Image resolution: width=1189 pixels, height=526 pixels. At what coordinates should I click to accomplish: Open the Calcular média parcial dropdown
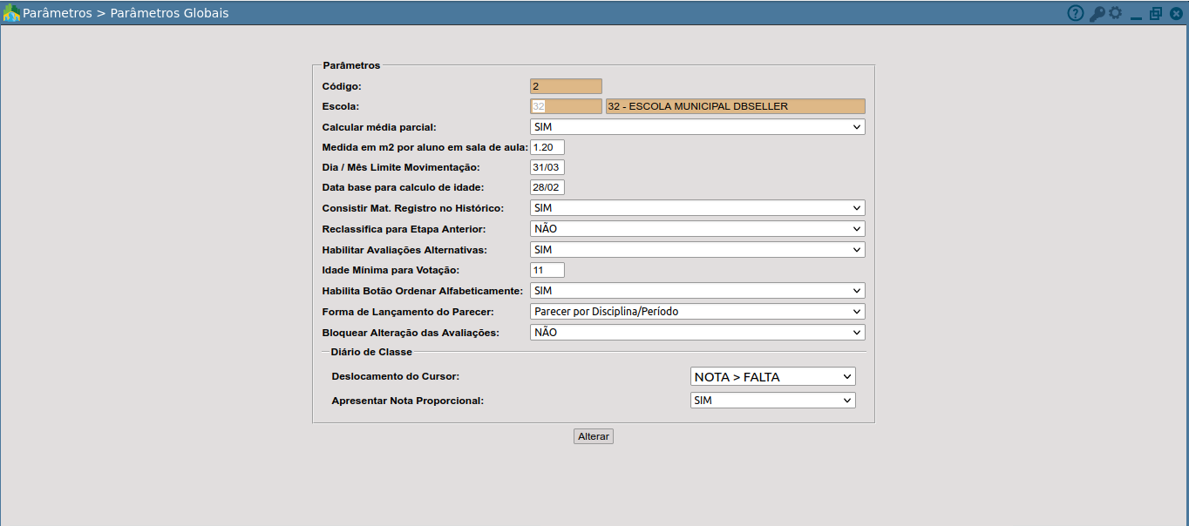[696, 127]
